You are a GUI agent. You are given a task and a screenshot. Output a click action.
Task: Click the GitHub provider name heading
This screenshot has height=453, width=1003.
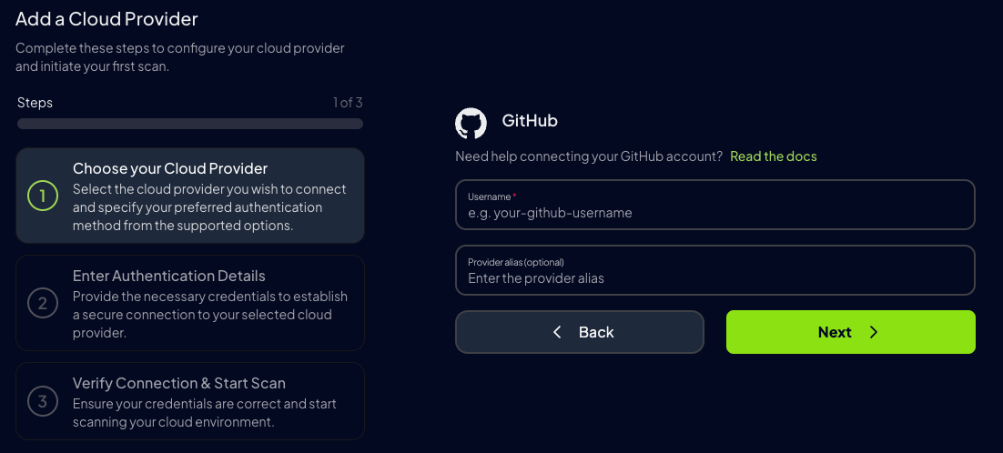[x=530, y=121]
